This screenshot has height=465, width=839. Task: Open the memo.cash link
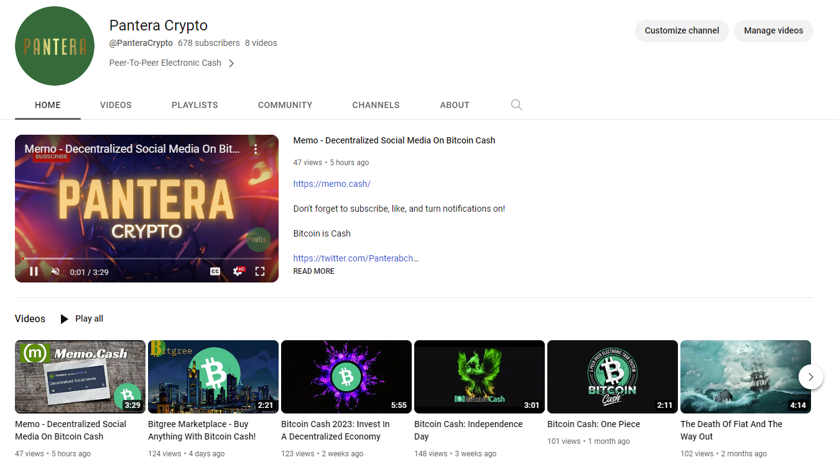point(332,184)
